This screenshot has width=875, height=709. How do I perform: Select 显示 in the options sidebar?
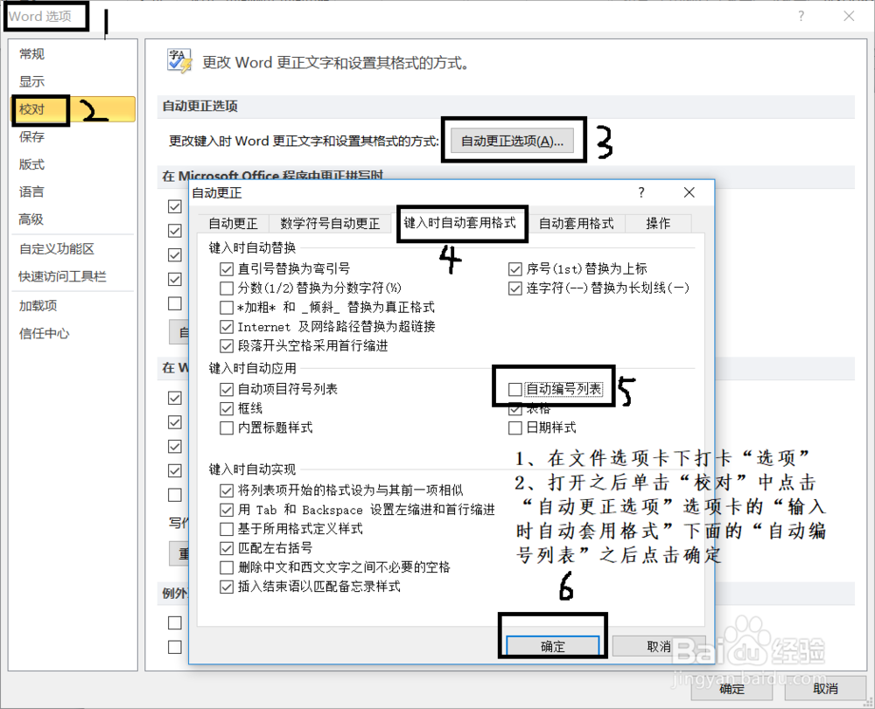tap(73, 81)
